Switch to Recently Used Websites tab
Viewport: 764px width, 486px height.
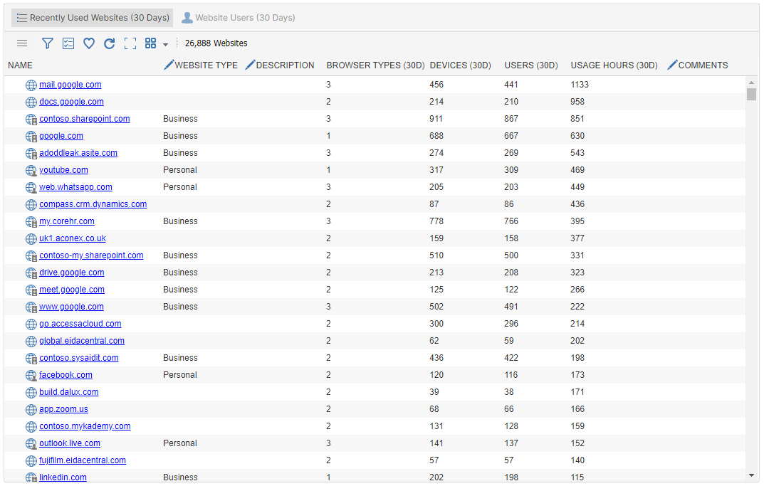pos(93,18)
